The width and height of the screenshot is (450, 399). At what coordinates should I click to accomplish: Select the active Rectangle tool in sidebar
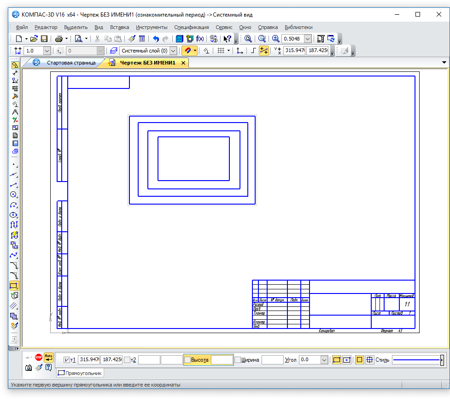tap(14, 286)
